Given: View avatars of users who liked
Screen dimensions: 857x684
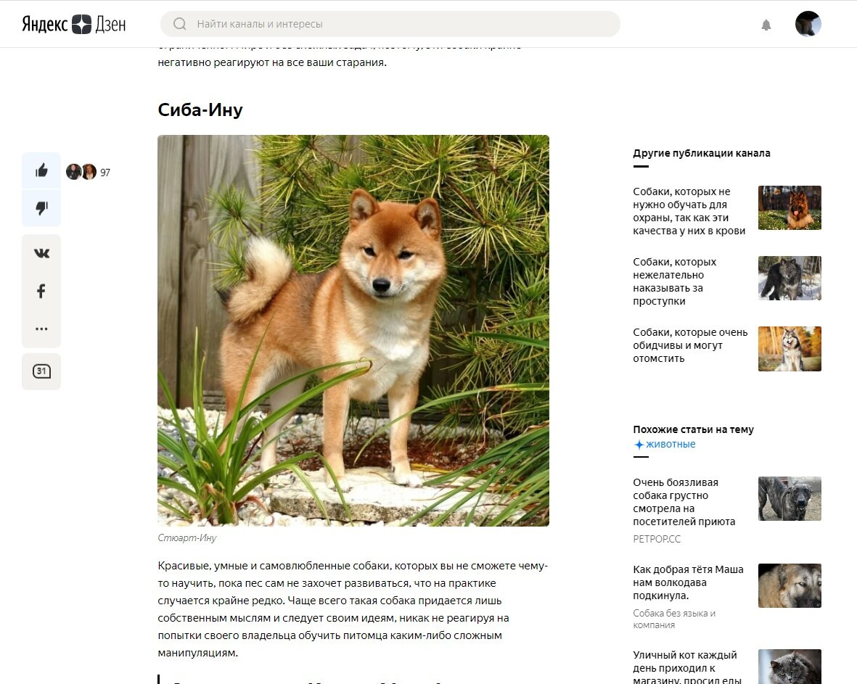Looking at the screenshot, I should (81, 172).
